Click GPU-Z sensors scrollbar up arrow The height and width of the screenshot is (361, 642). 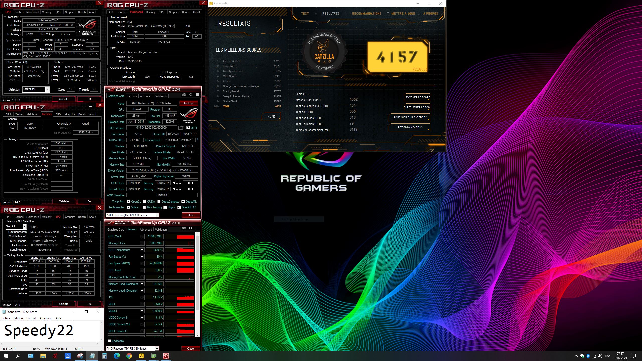pyautogui.click(x=197, y=234)
